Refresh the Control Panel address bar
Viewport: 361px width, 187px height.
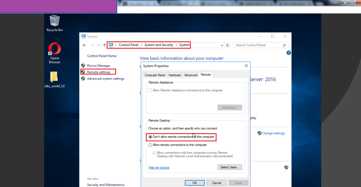[228, 45]
